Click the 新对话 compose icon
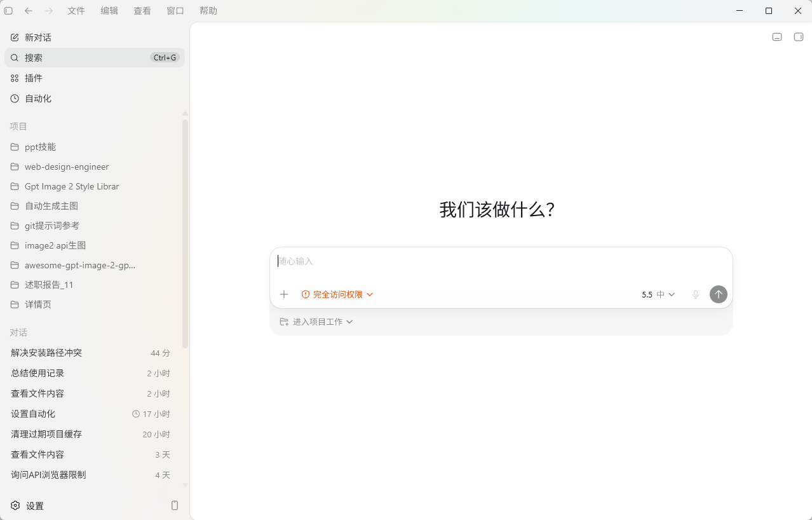 pyautogui.click(x=15, y=38)
